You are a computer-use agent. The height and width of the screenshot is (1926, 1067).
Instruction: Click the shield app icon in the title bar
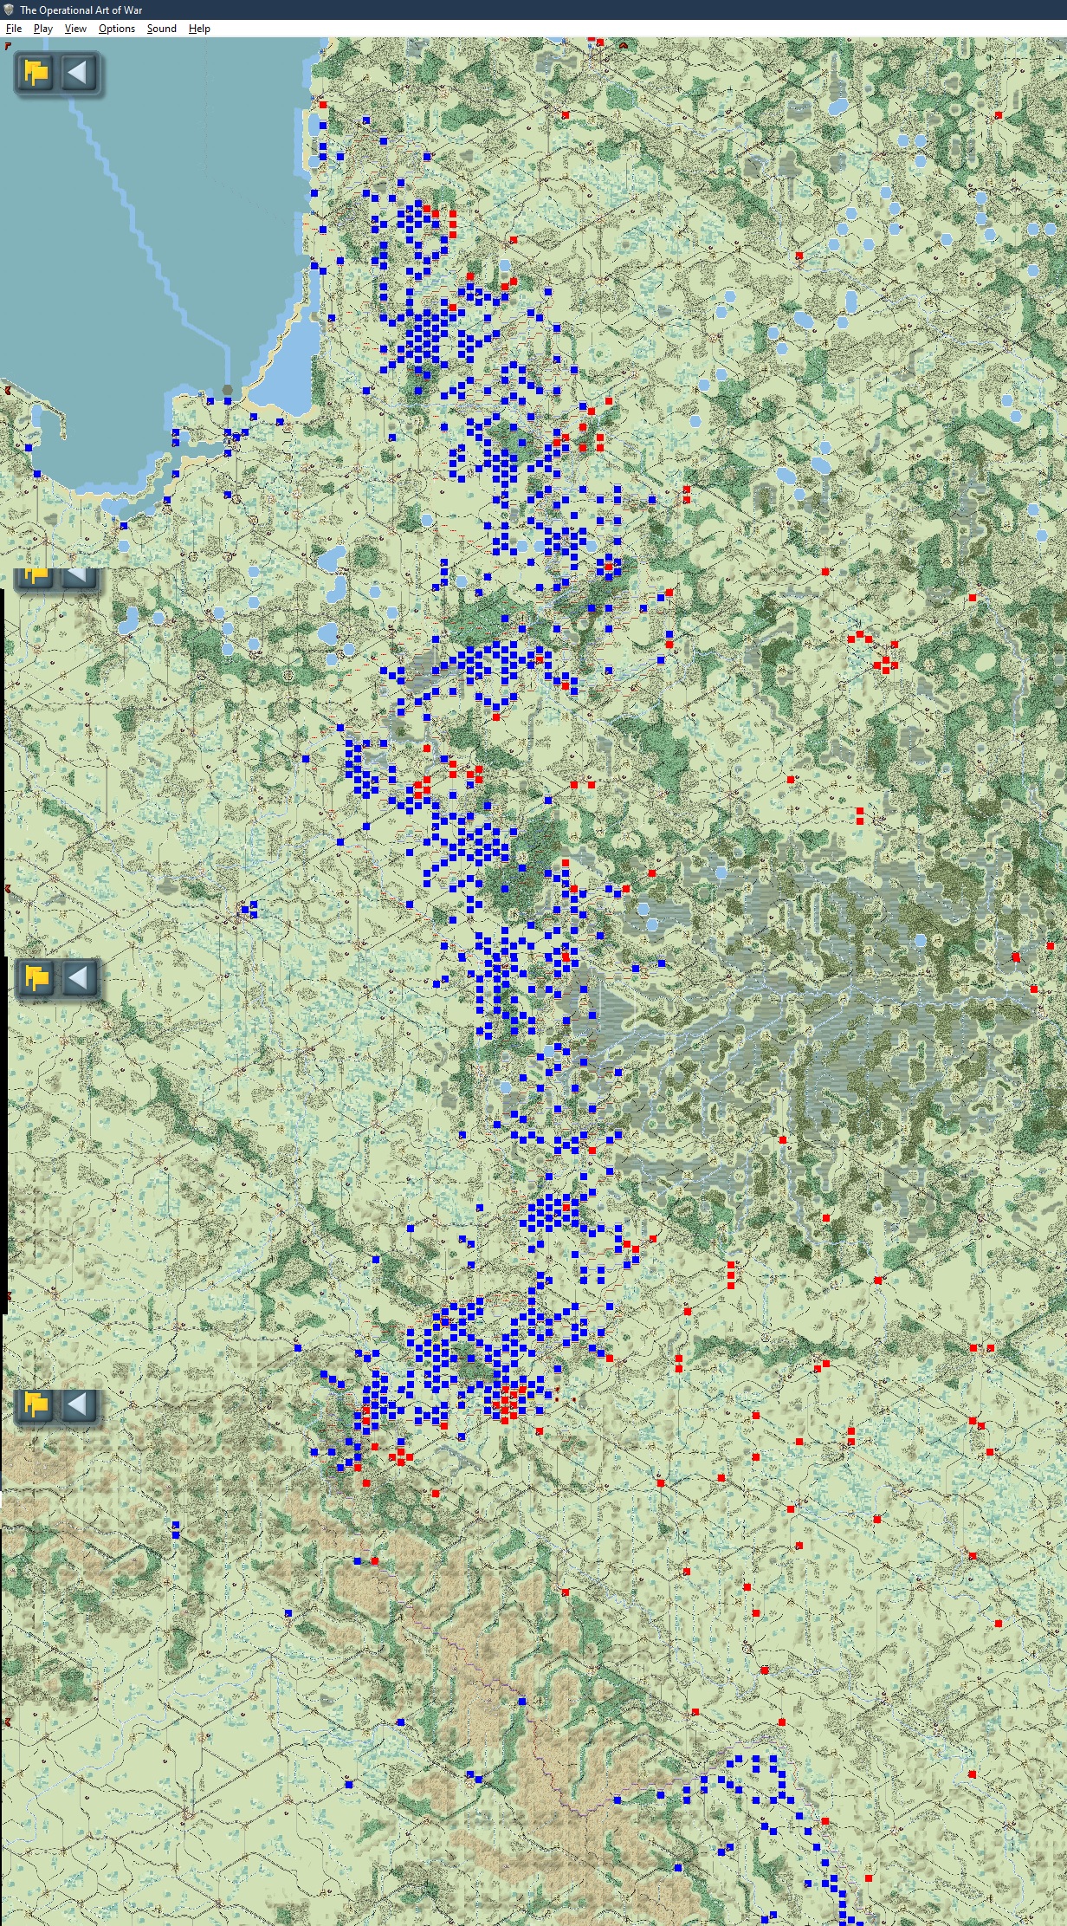pos(9,10)
